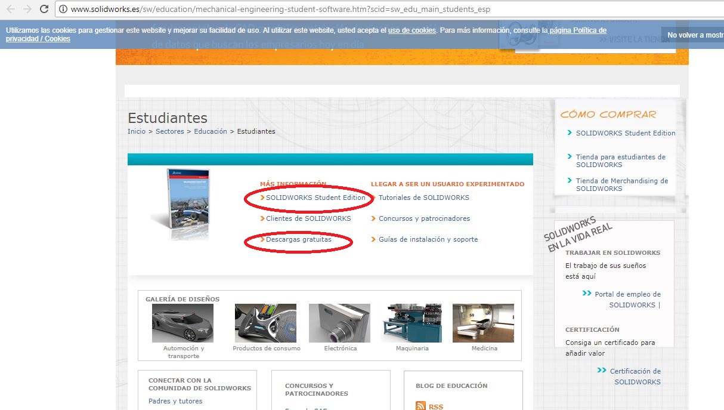Open Certificación de SOLIDWORKS link

point(635,377)
